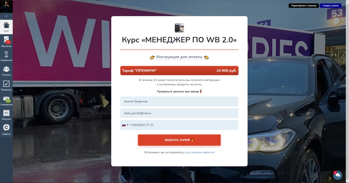Open the Покупки safe icon

click(x=6, y=115)
